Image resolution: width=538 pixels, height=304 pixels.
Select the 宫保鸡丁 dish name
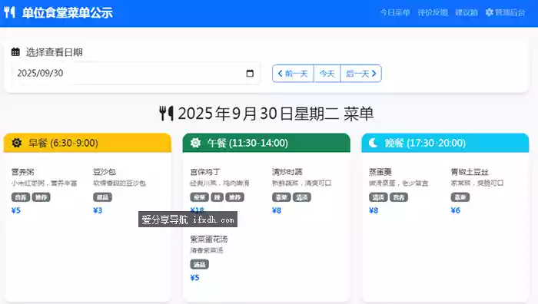tap(205, 172)
